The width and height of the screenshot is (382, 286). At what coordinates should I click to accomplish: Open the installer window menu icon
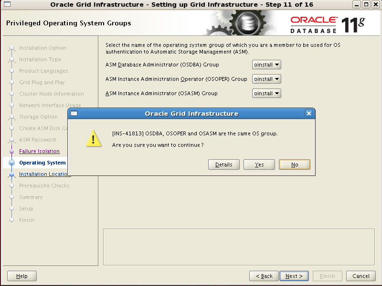7,4
